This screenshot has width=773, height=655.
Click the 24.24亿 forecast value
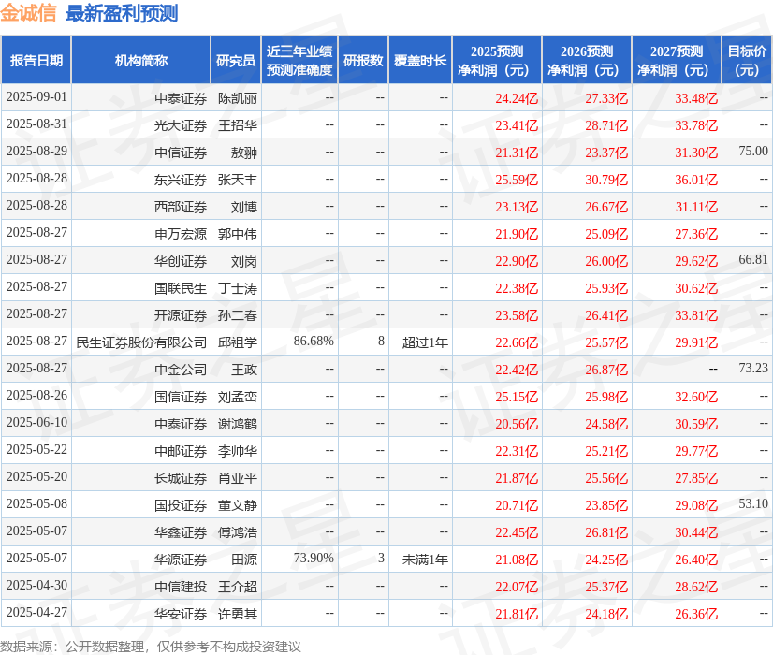coord(518,97)
